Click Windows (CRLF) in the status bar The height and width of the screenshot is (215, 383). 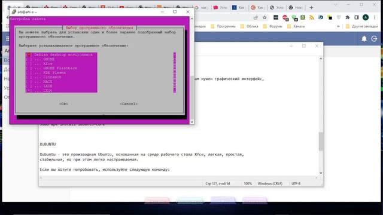pos(270,183)
